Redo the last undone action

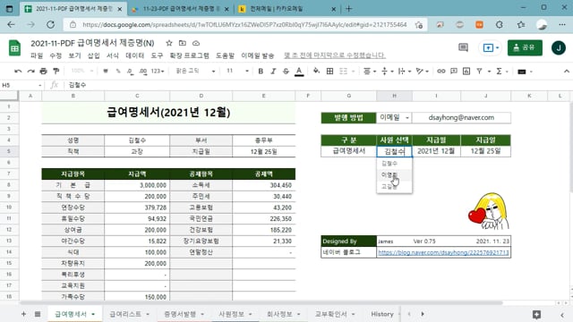pyautogui.click(x=30, y=72)
